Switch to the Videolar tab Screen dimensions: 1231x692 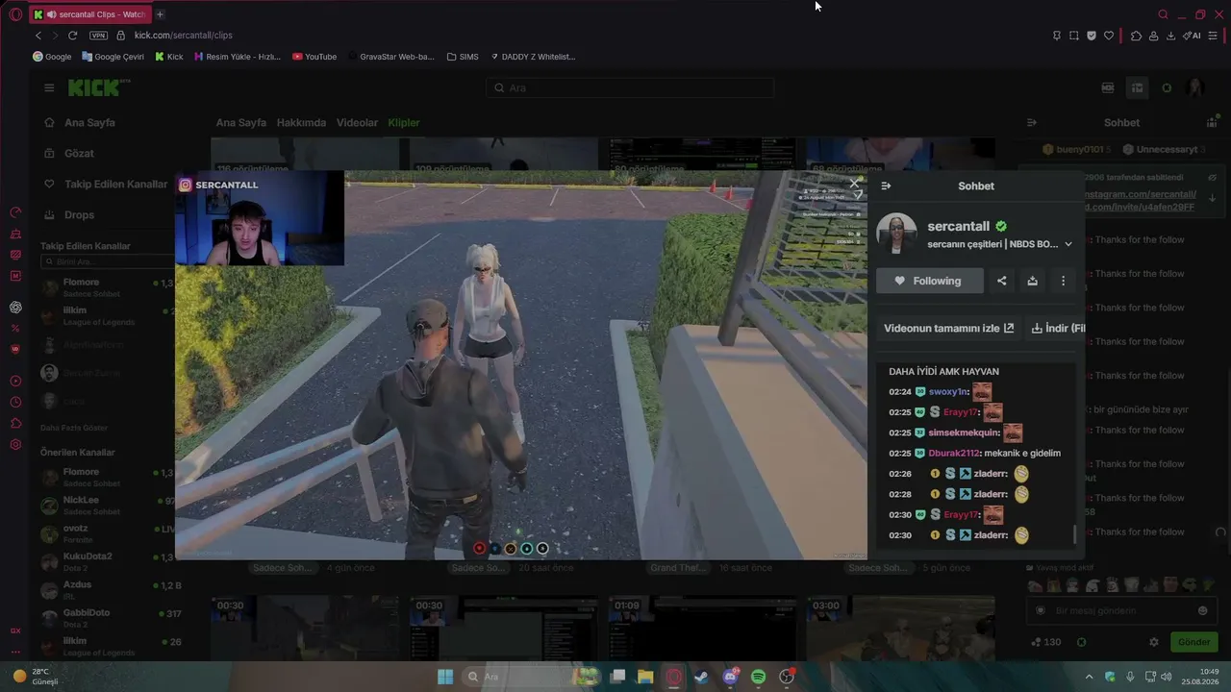click(x=357, y=123)
